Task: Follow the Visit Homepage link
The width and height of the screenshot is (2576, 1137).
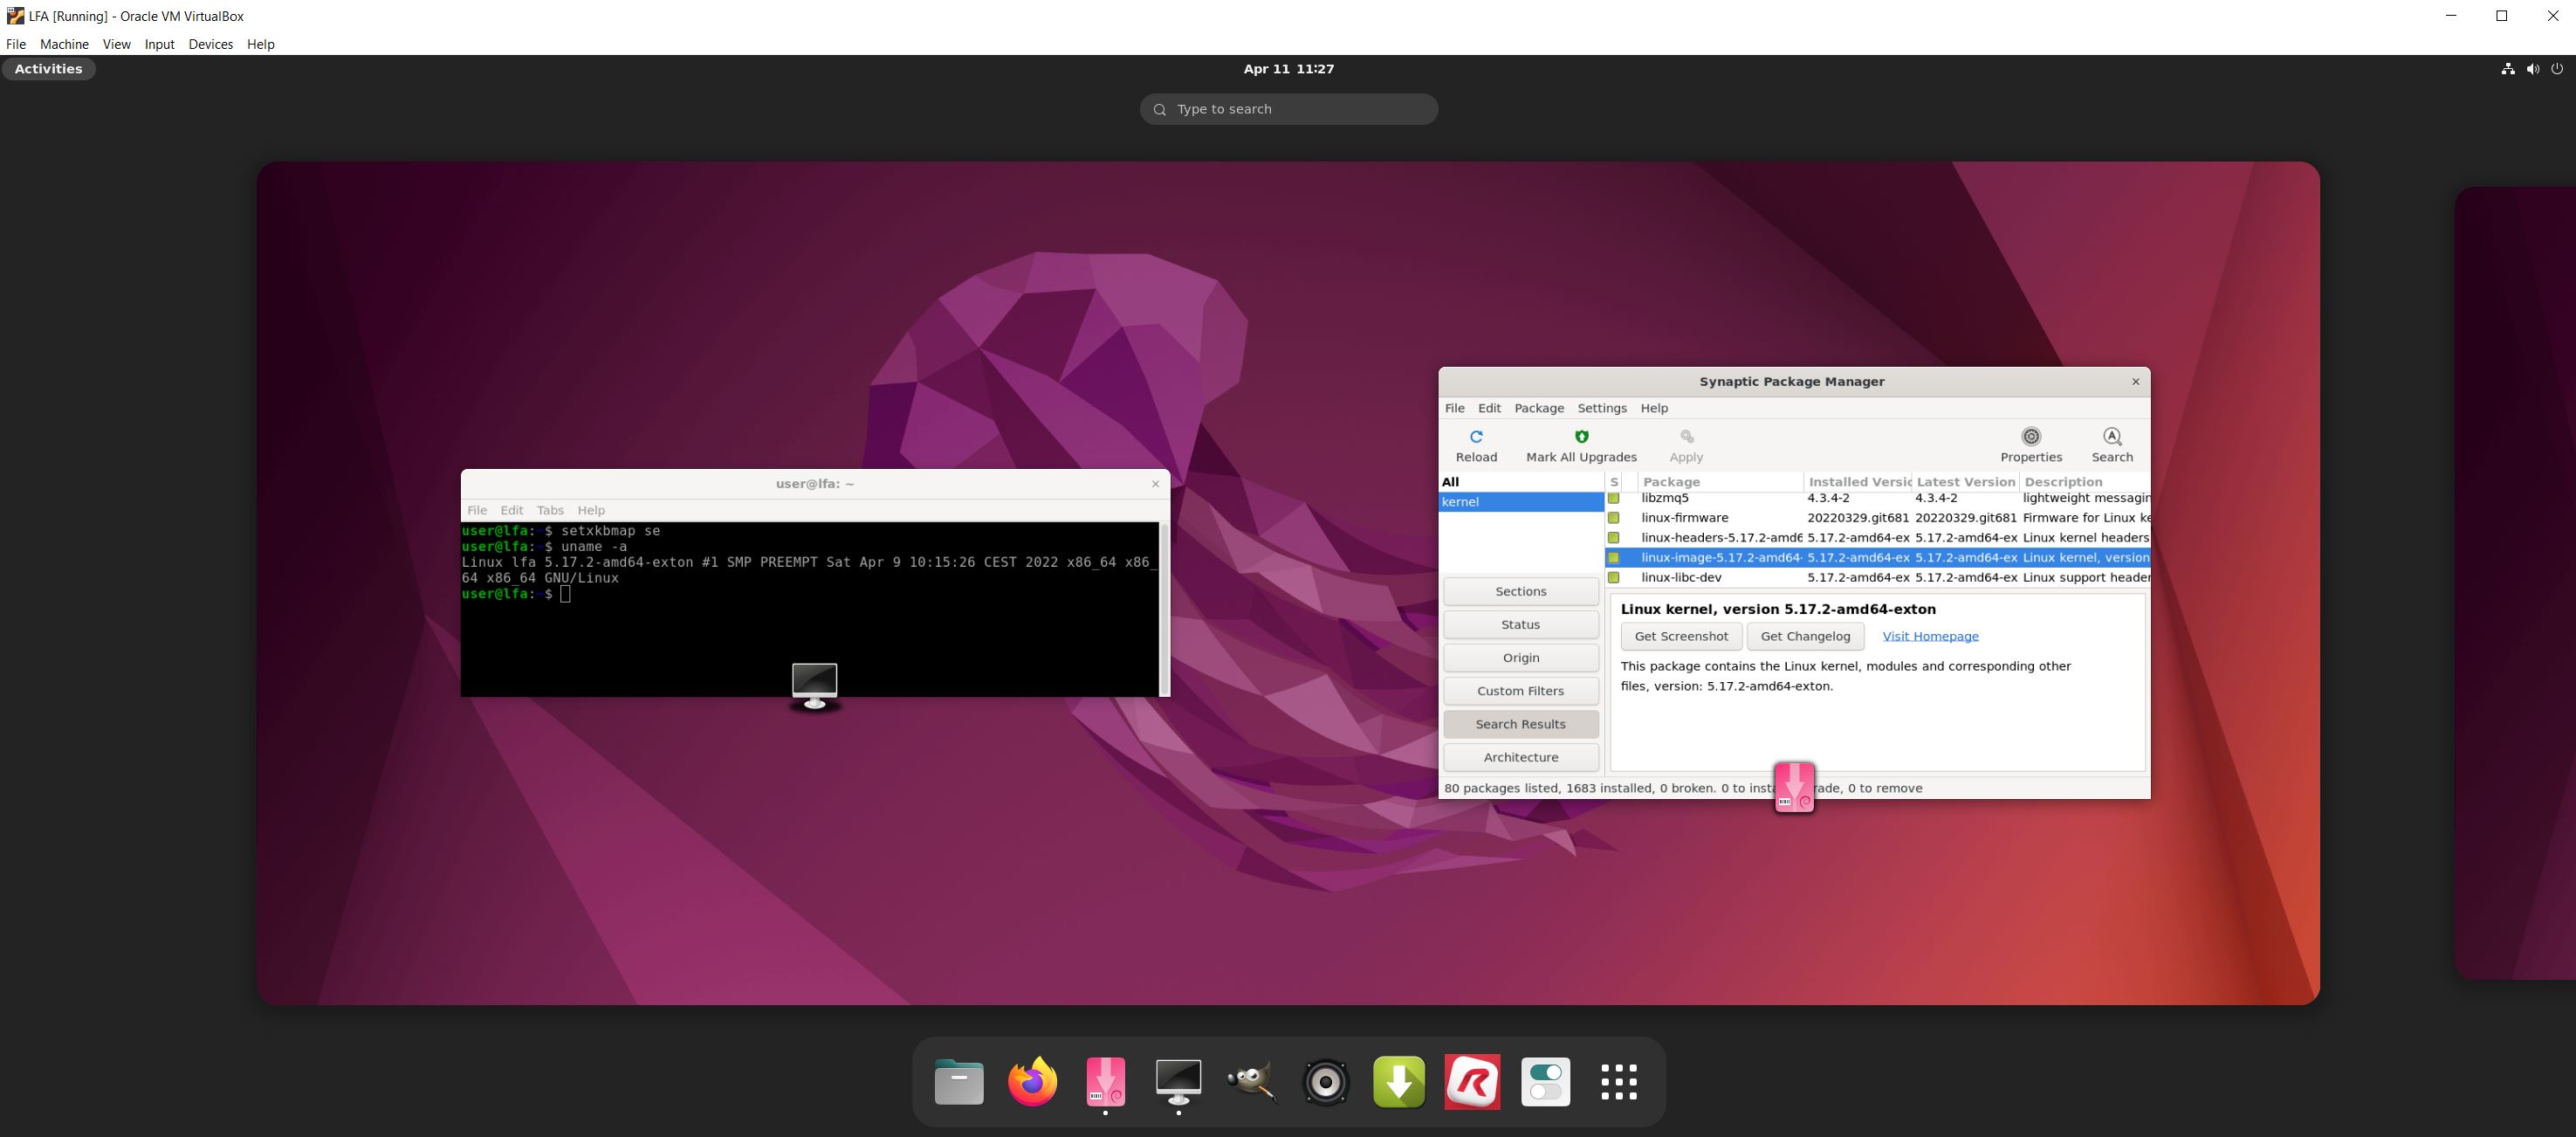Action: pyautogui.click(x=1930, y=636)
